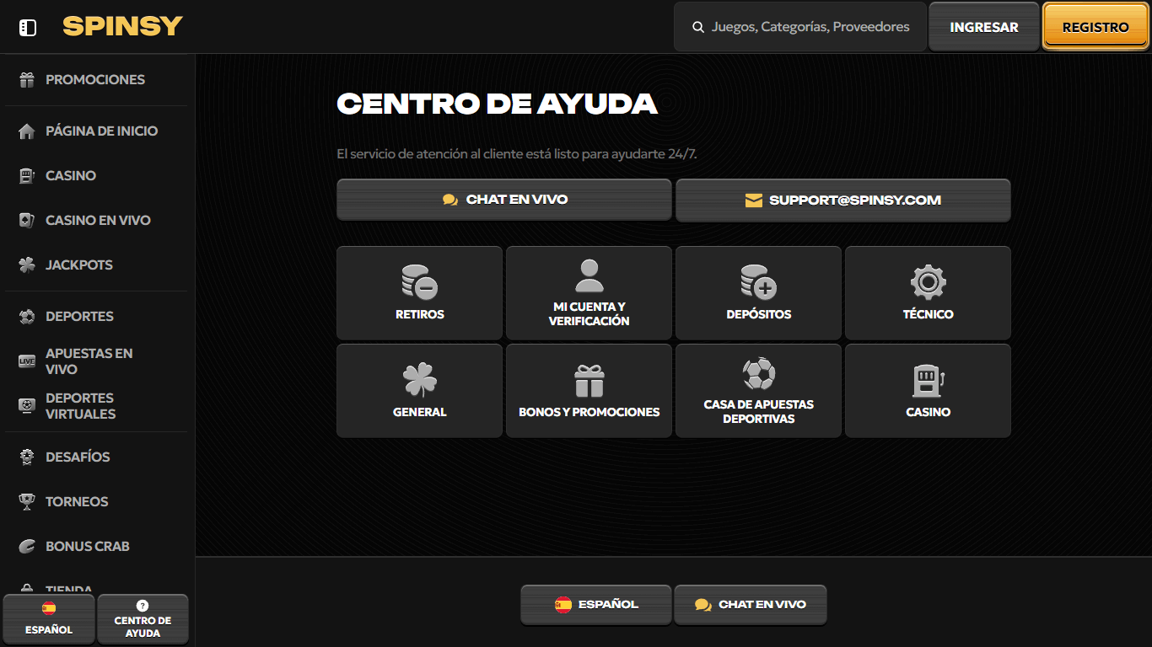1152x647 pixels.
Task: Click the SUPPORT@SPINSY.COM email button
Action: pyautogui.click(x=843, y=200)
